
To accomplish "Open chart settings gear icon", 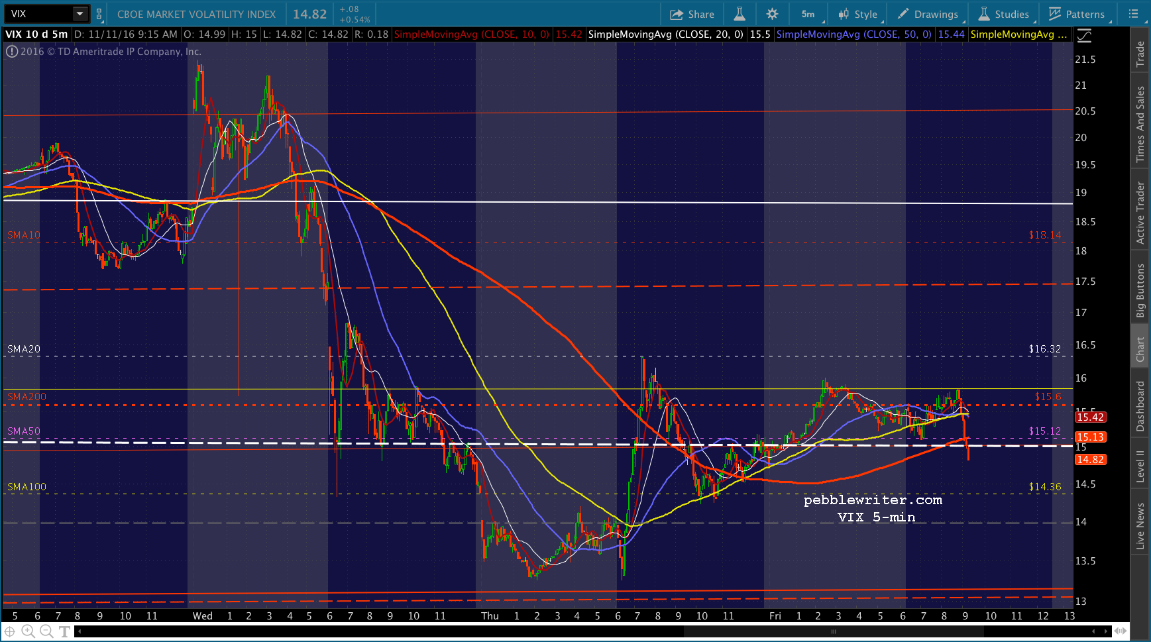I will point(772,14).
